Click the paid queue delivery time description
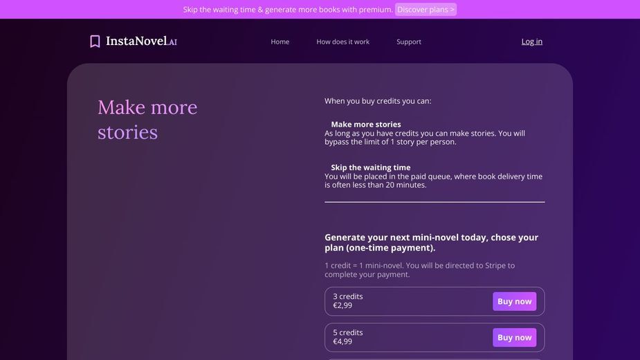The image size is (640, 360). pos(433,181)
